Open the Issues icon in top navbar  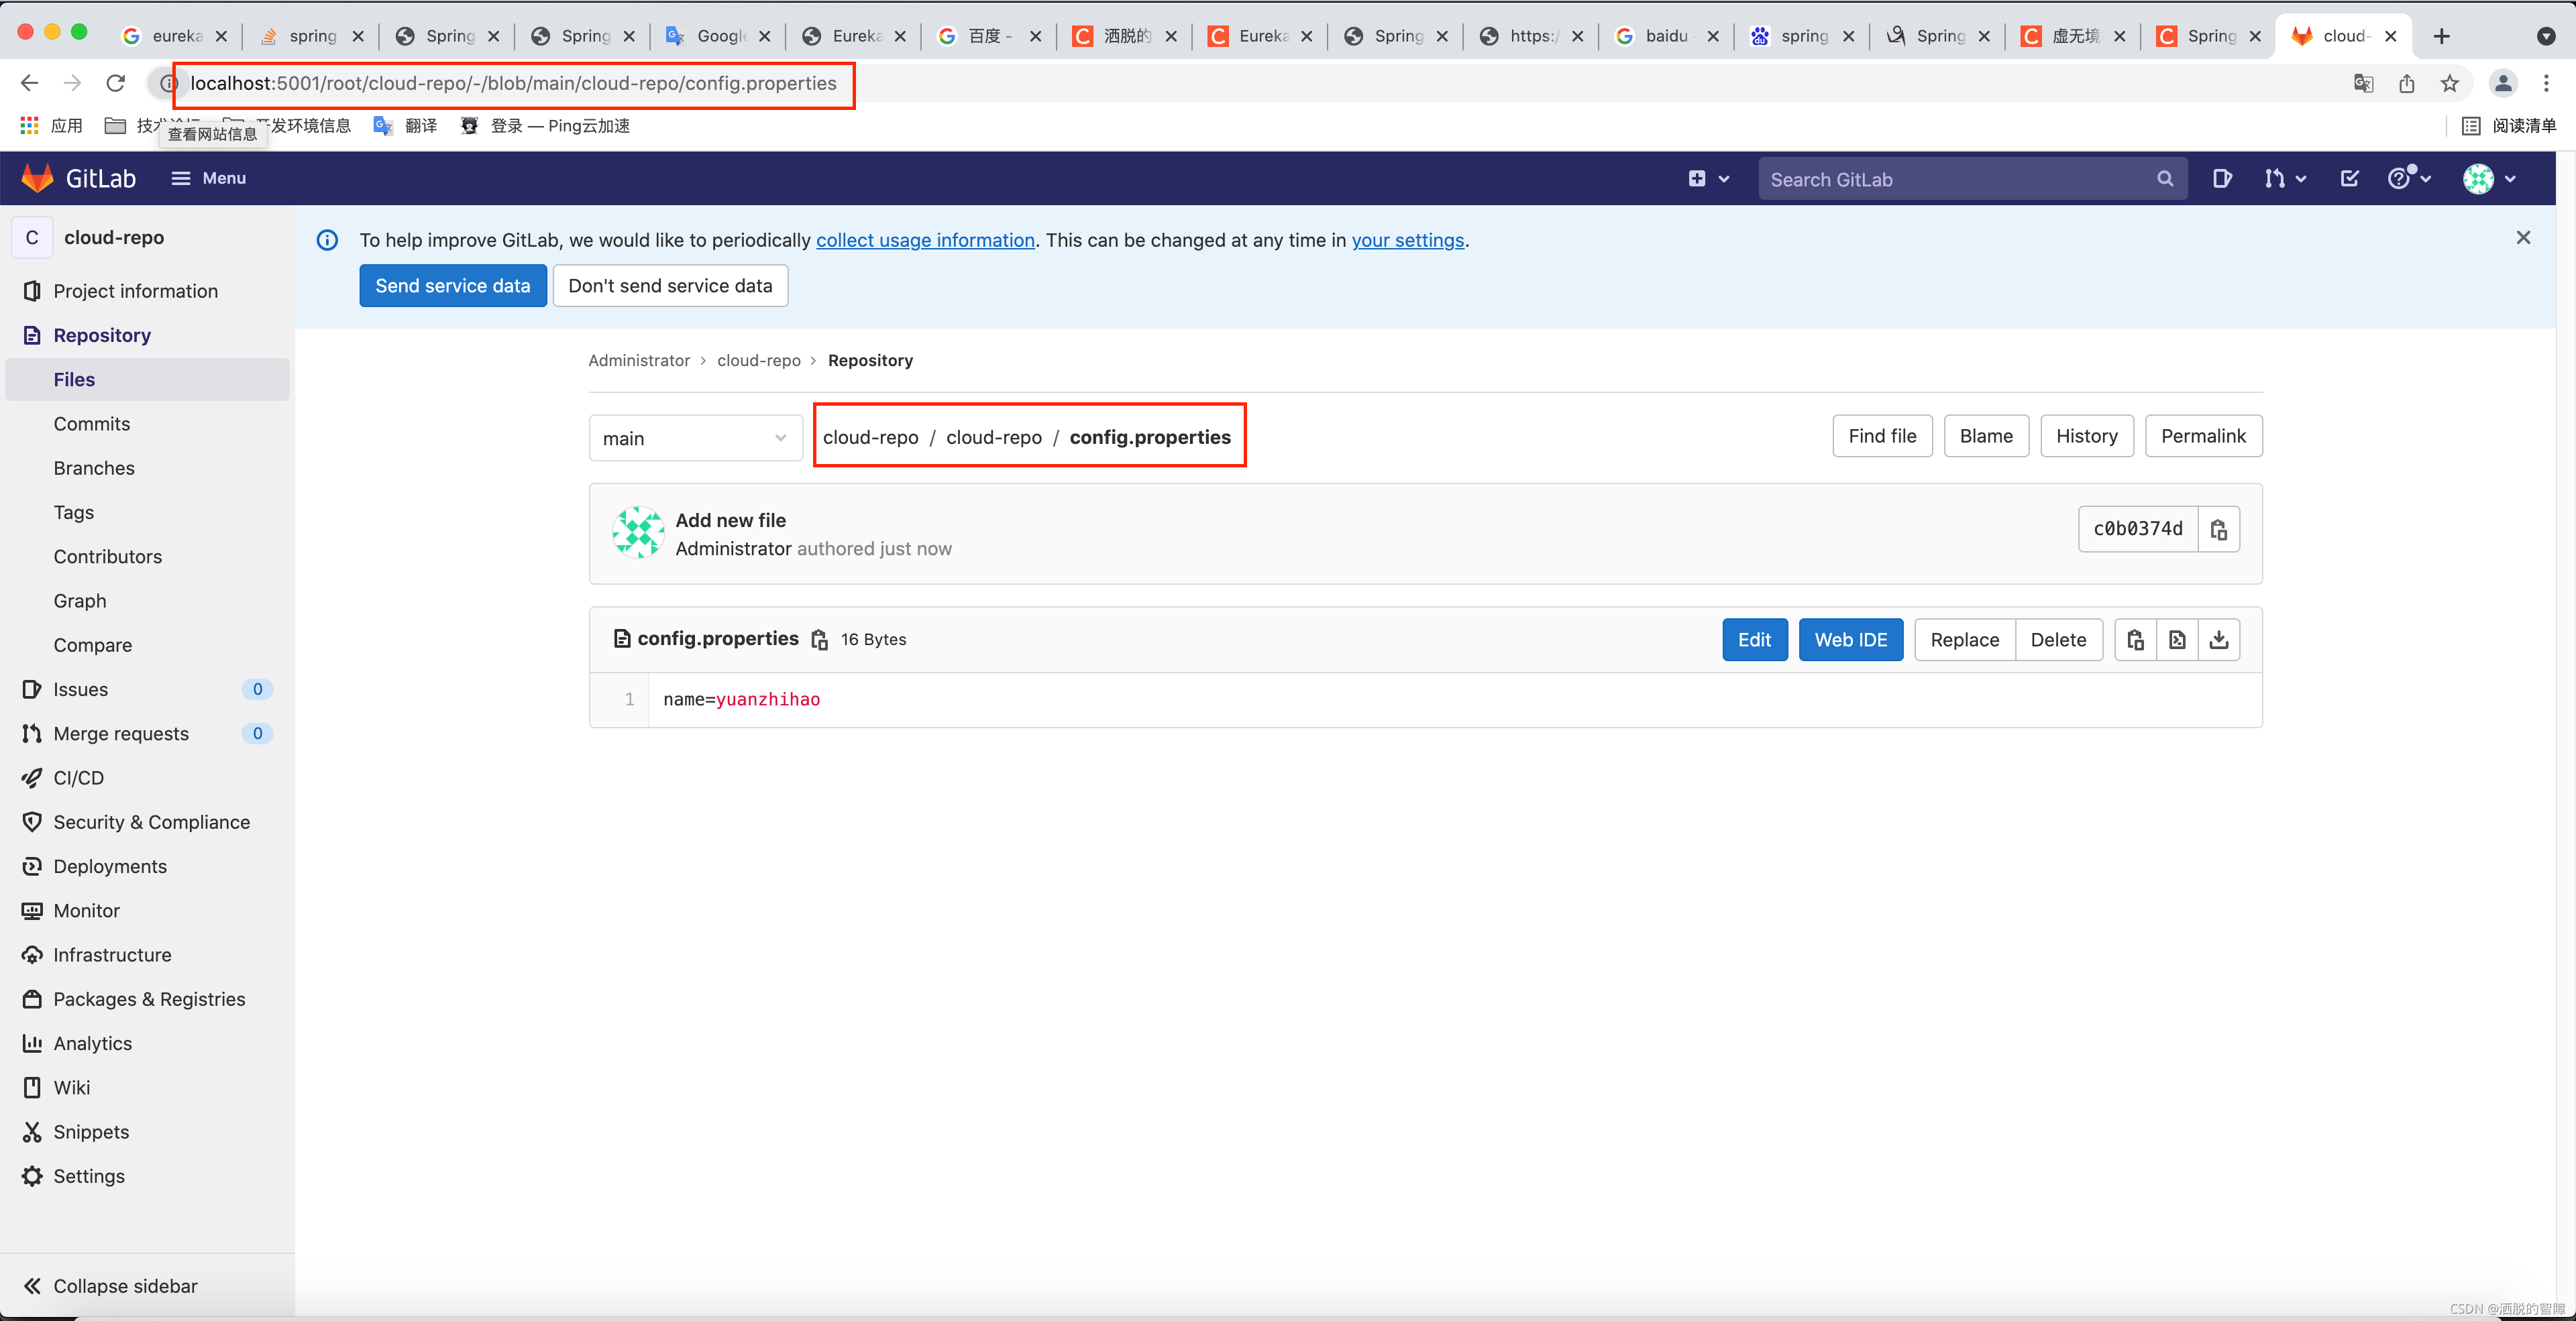(2222, 179)
